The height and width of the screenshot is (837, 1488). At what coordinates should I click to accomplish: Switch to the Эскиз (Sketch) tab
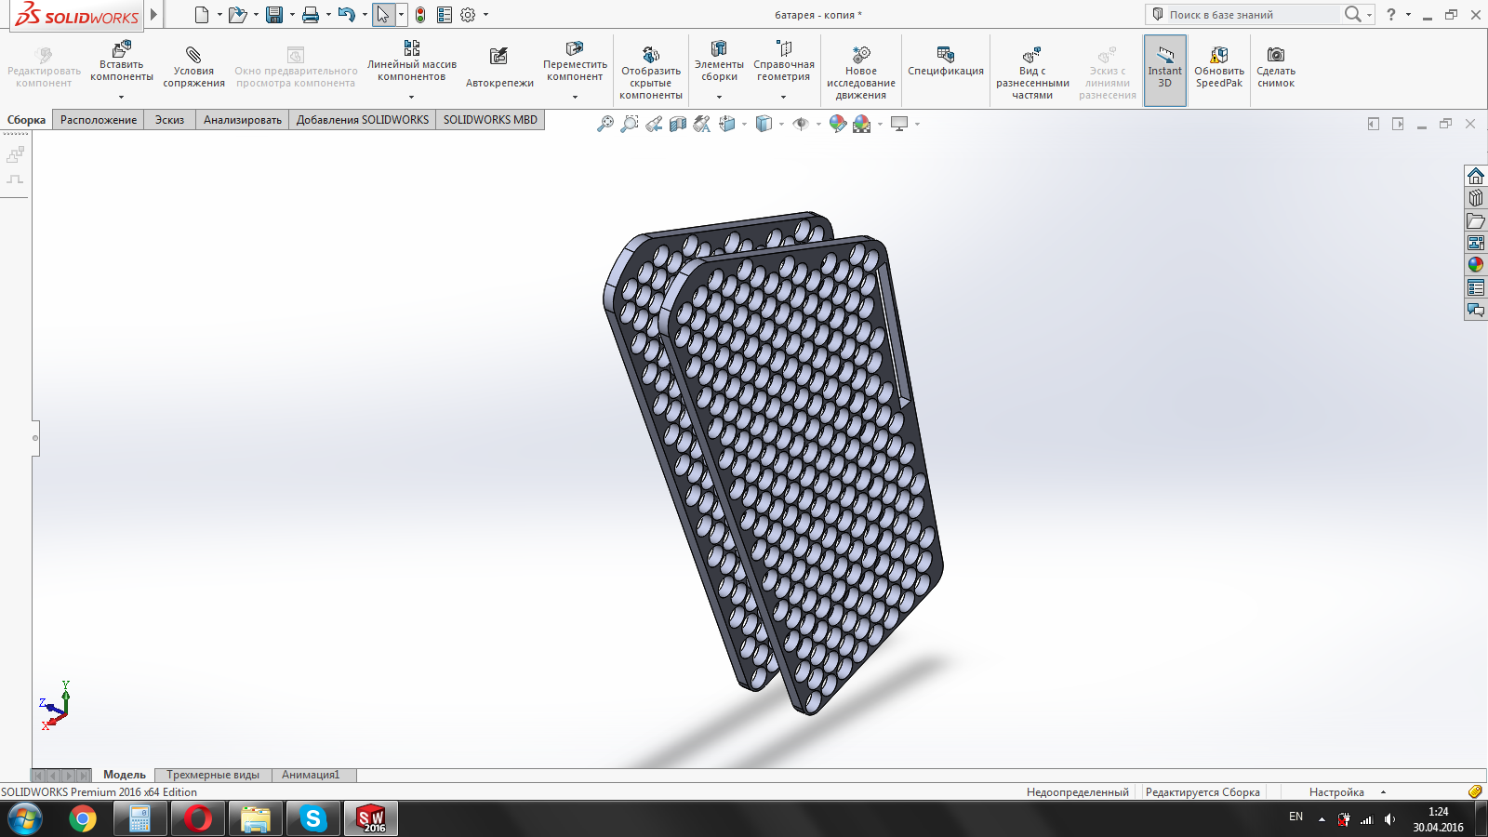pos(169,120)
